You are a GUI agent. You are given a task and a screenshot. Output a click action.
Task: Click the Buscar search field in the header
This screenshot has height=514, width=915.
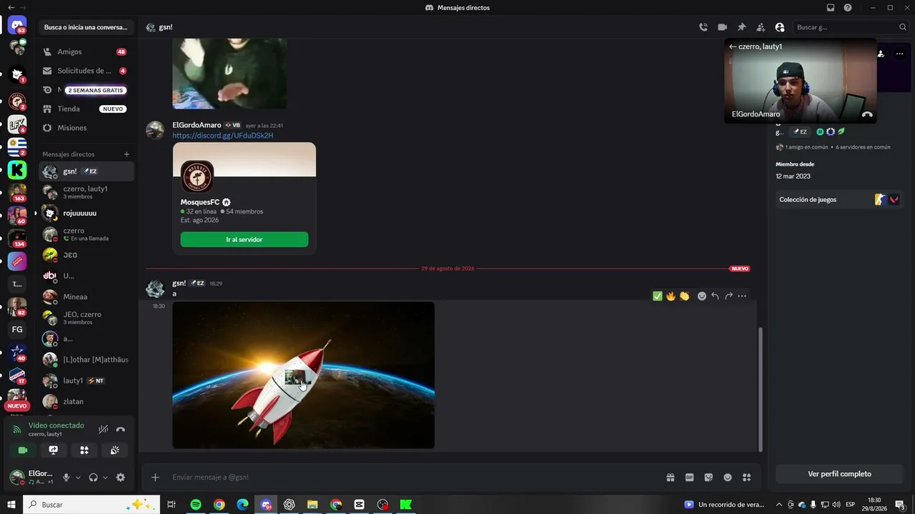coord(851,27)
